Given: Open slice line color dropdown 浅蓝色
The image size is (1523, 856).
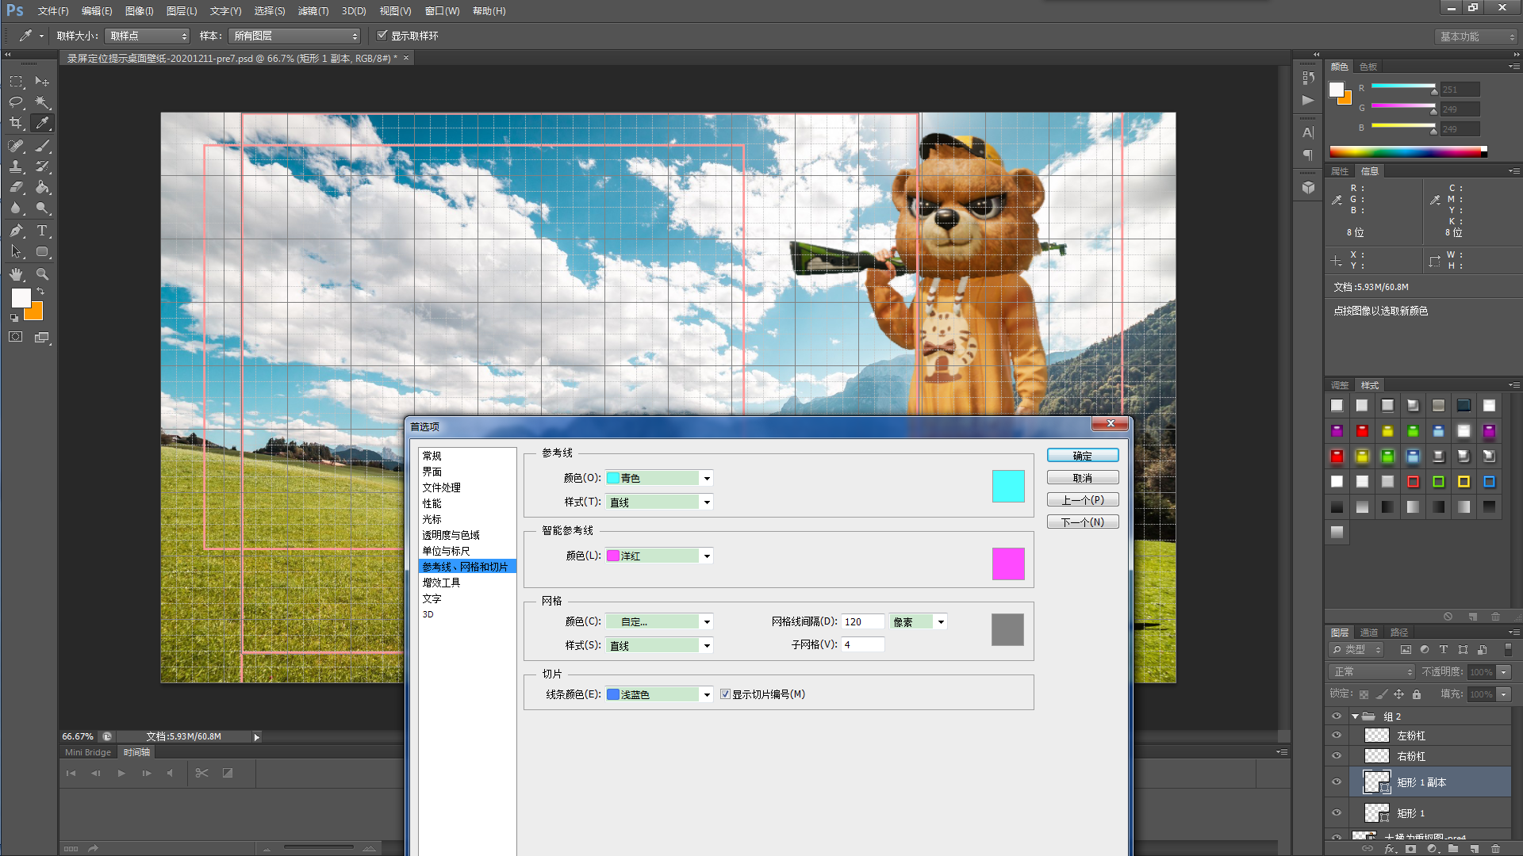Looking at the screenshot, I should point(659,694).
